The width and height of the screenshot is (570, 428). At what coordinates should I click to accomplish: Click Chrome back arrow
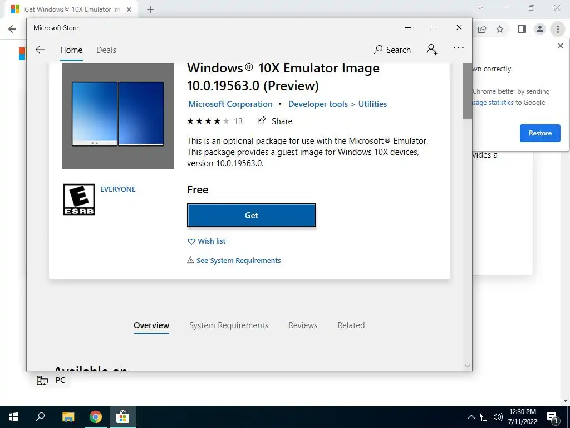pyautogui.click(x=12, y=29)
